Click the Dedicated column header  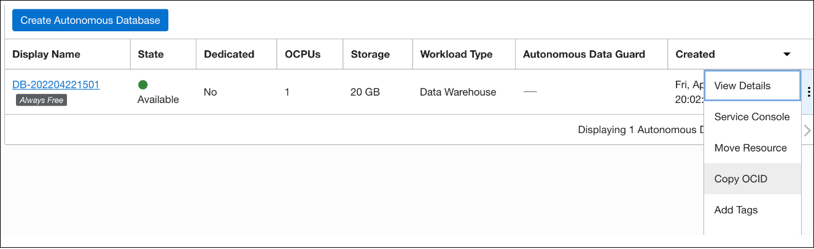click(229, 54)
